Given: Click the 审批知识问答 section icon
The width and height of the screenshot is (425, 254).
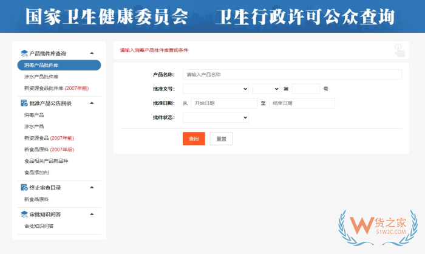Looking at the screenshot, I should pyautogui.click(x=24, y=215).
